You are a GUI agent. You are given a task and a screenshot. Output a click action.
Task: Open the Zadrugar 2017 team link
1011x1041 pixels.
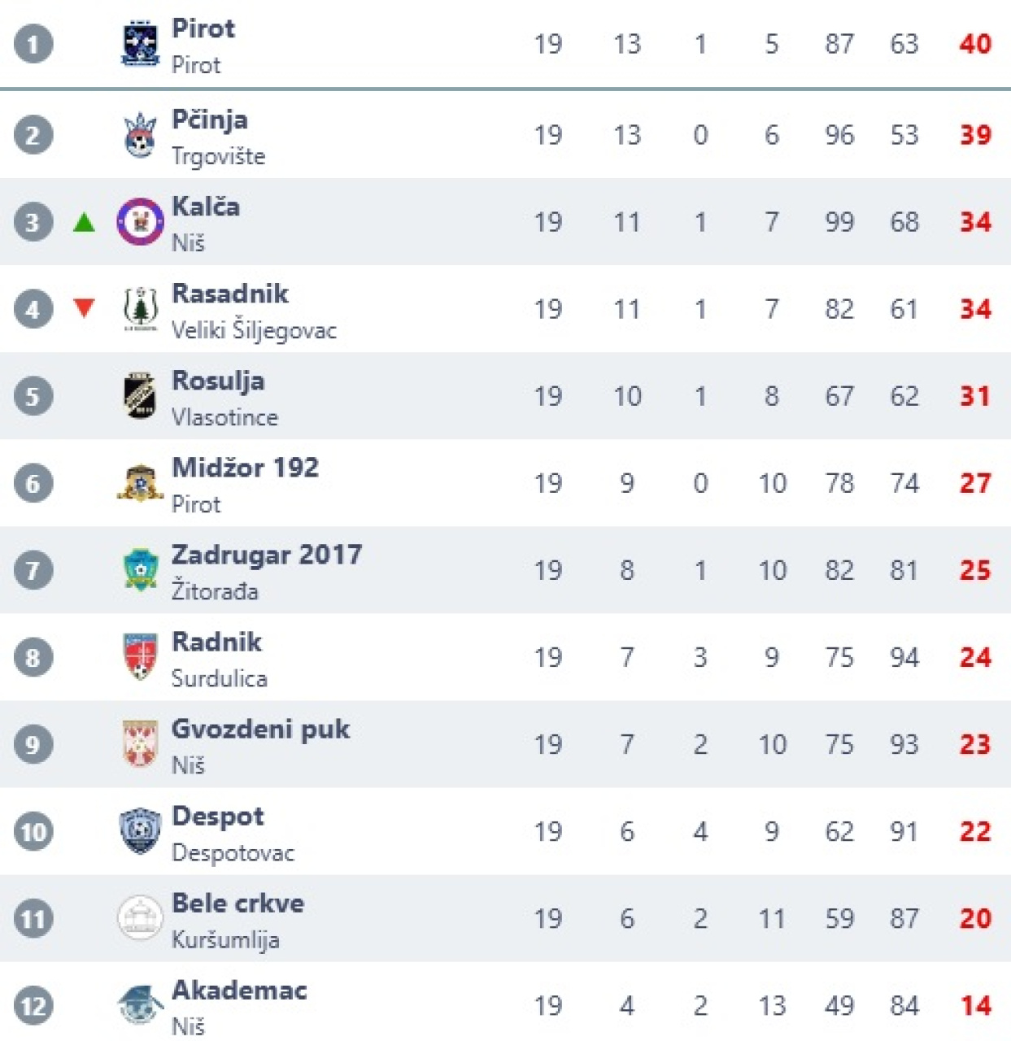point(267,555)
